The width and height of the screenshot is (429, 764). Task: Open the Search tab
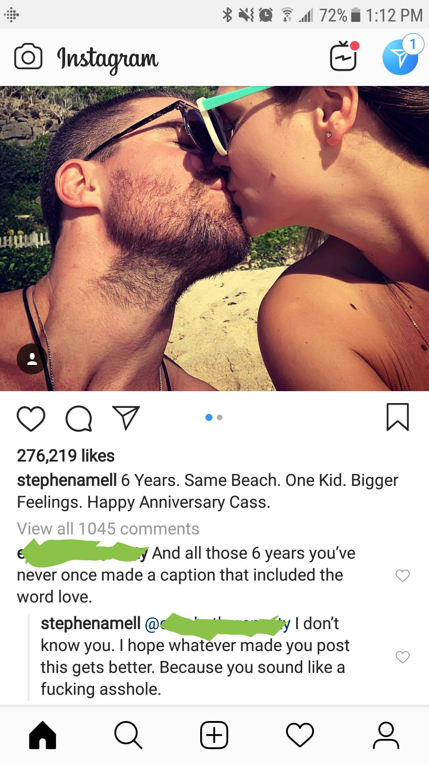tap(128, 735)
